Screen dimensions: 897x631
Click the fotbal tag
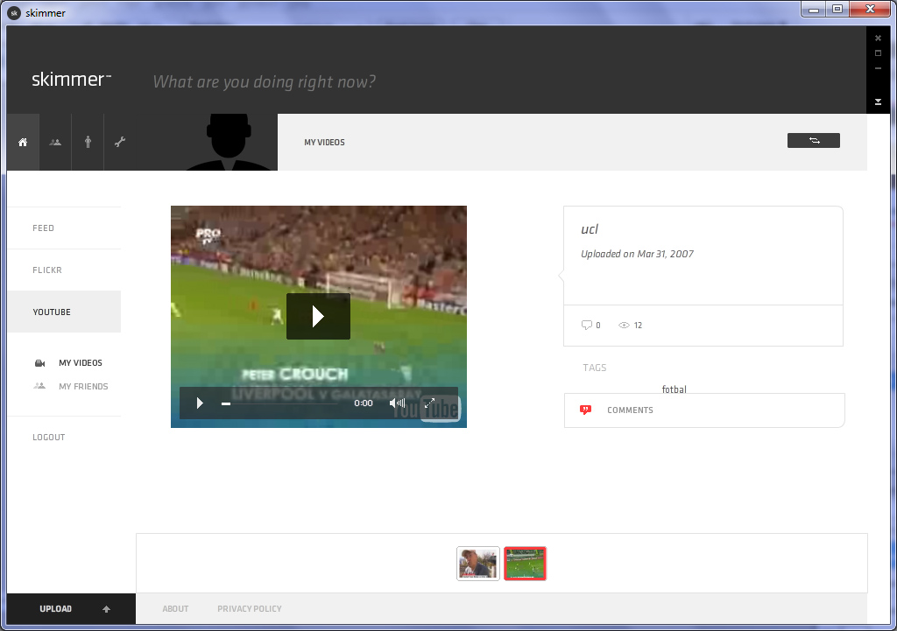[x=674, y=389]
